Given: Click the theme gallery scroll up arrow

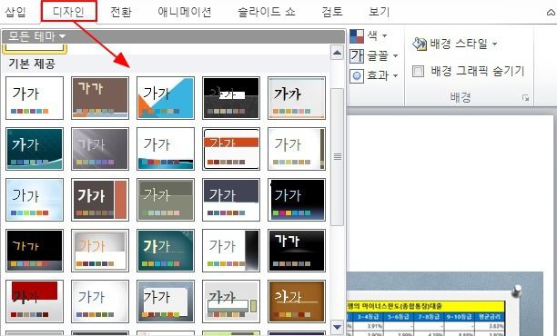Looking at the screenshot, I should 337,53.
